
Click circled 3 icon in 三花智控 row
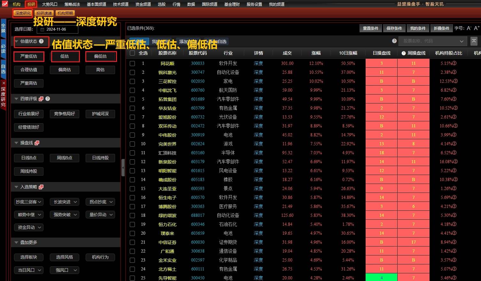tap(456, 81)
